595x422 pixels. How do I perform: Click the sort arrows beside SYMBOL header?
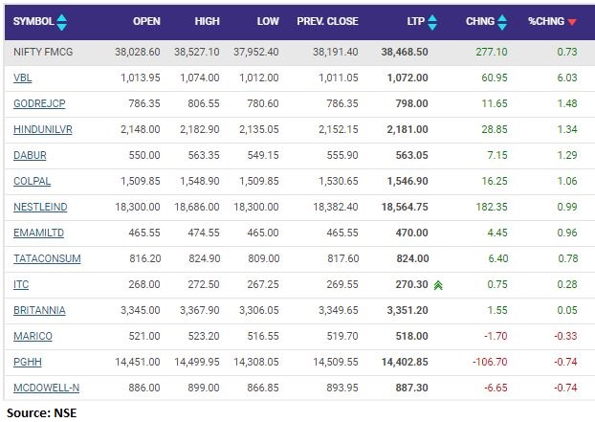[x=62, y=21]
